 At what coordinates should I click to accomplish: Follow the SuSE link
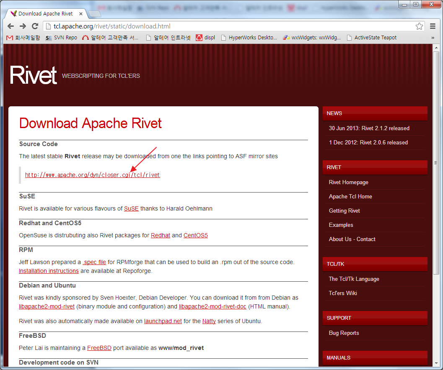click(131, 208)
